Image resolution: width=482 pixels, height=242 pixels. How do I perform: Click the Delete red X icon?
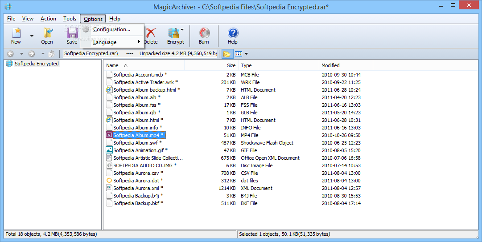(x=151, y=33)
